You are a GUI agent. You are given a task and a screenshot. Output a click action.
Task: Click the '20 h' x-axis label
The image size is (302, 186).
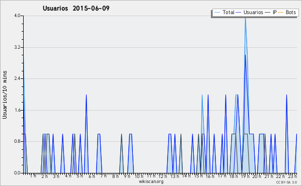[x=257, y=176]
